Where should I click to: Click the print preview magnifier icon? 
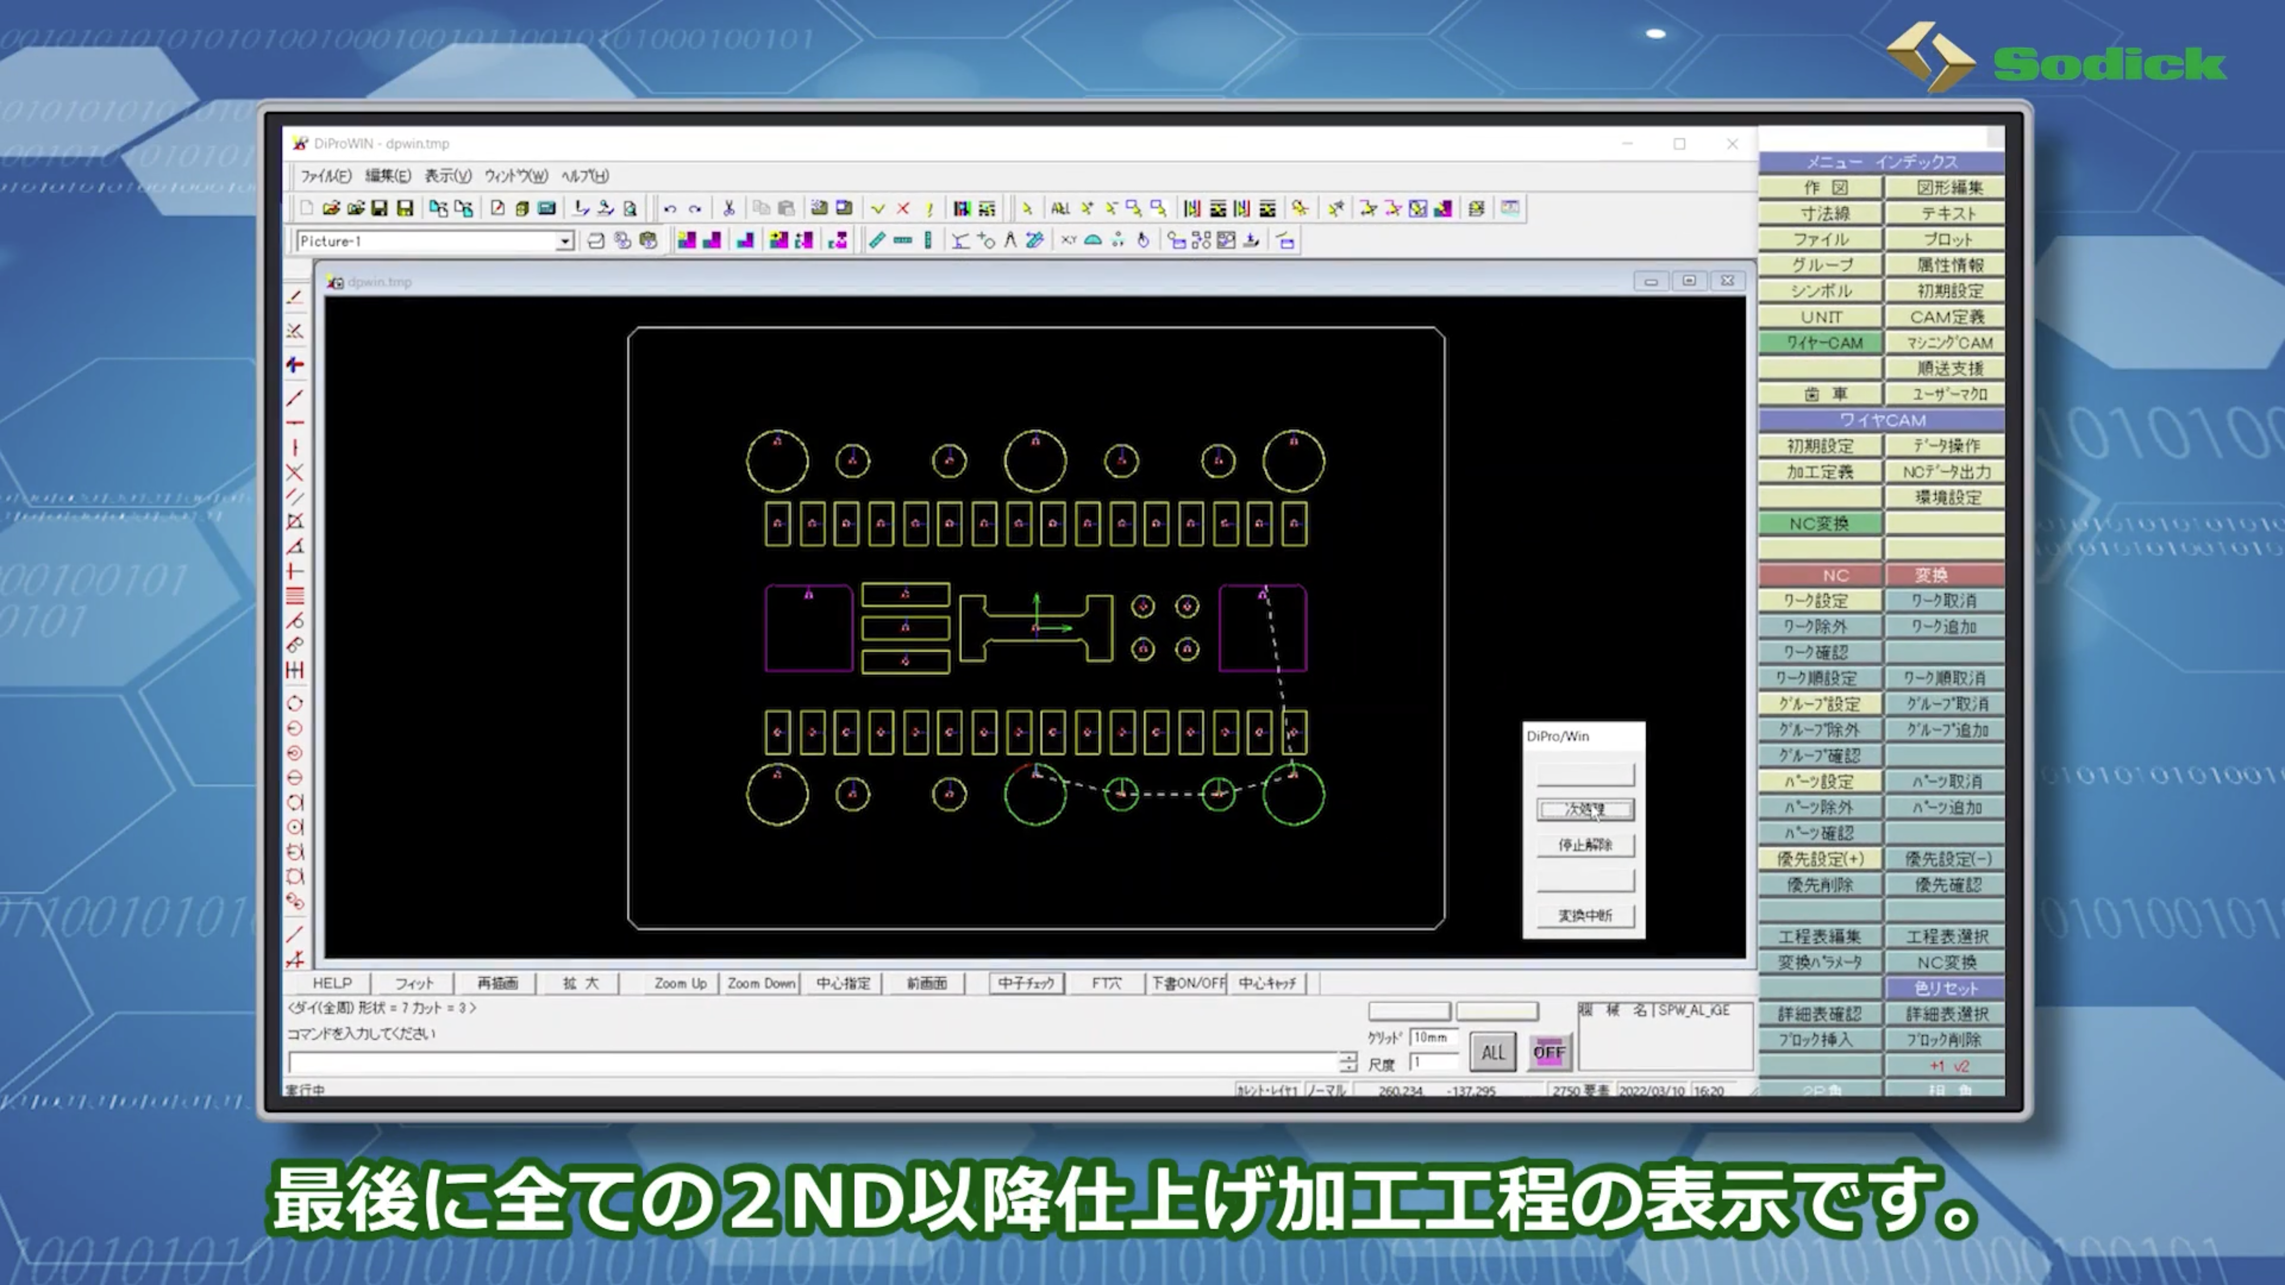point(630,208)
